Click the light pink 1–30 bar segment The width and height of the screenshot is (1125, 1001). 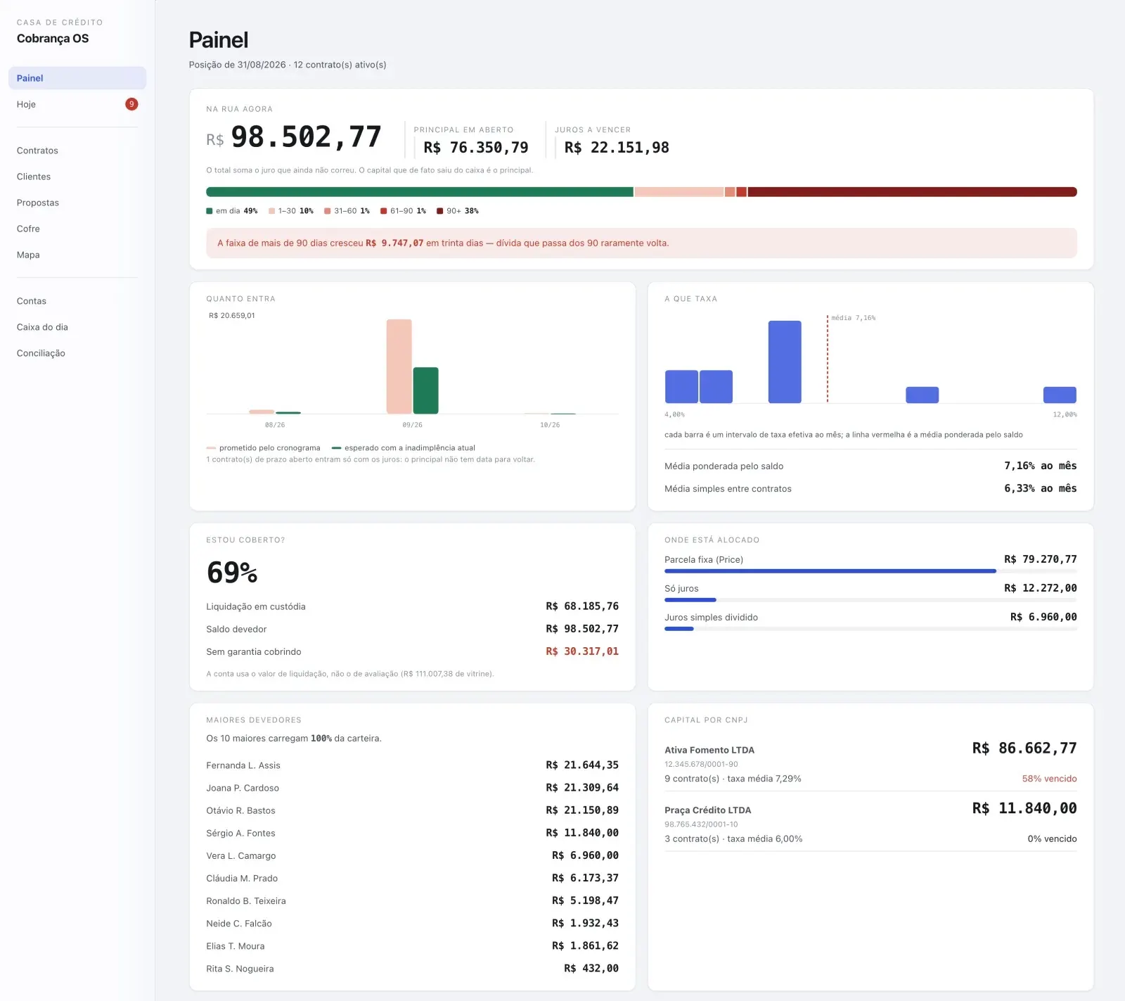(679, 192)
